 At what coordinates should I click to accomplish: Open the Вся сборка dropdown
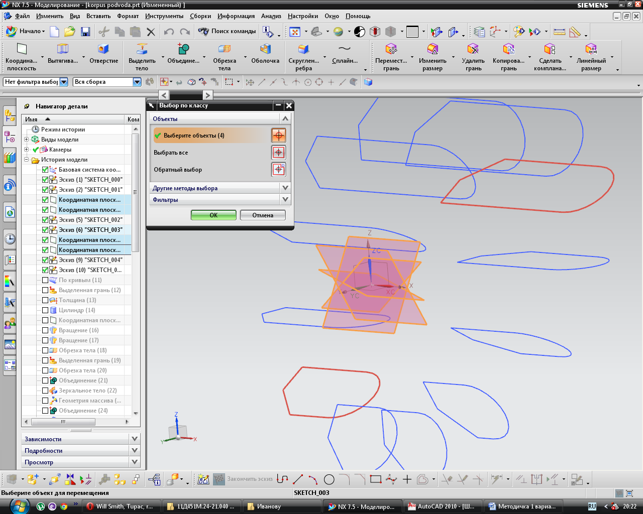137,82
